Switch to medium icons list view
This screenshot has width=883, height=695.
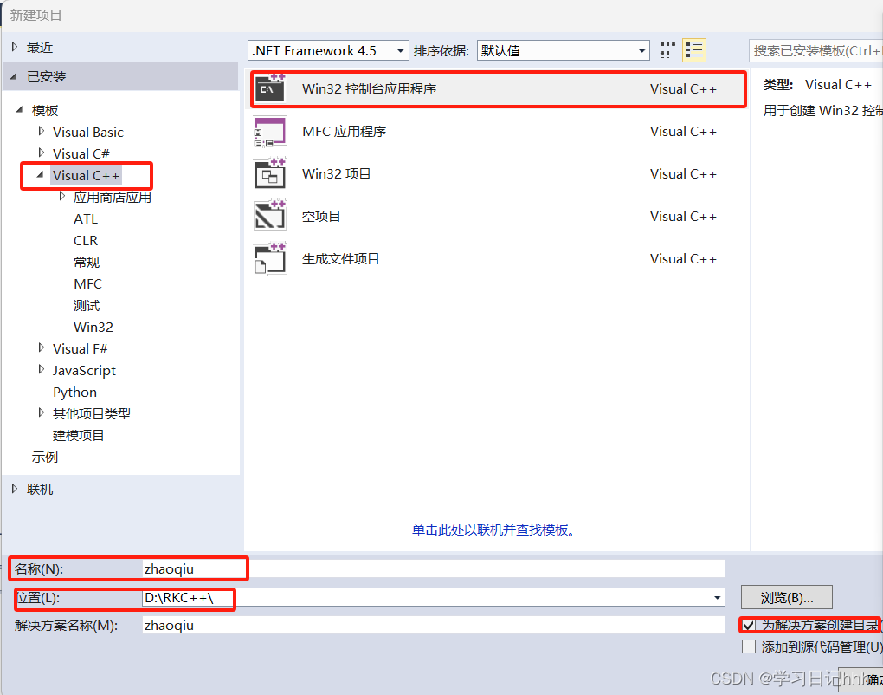(x=694, y=50)
